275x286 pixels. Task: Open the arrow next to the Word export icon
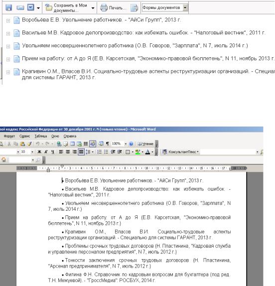[x=38, y=8]
